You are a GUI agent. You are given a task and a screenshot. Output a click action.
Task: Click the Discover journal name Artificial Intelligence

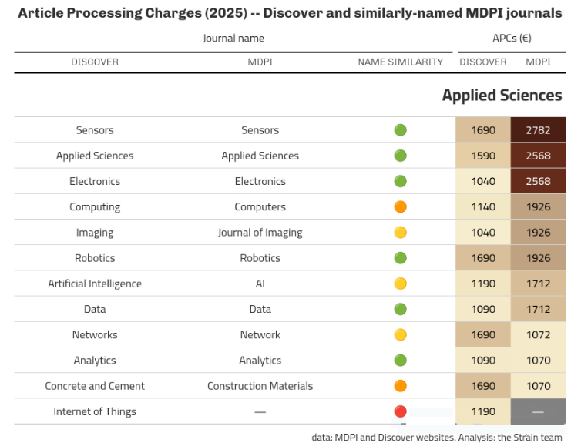(x=95, y=284)
